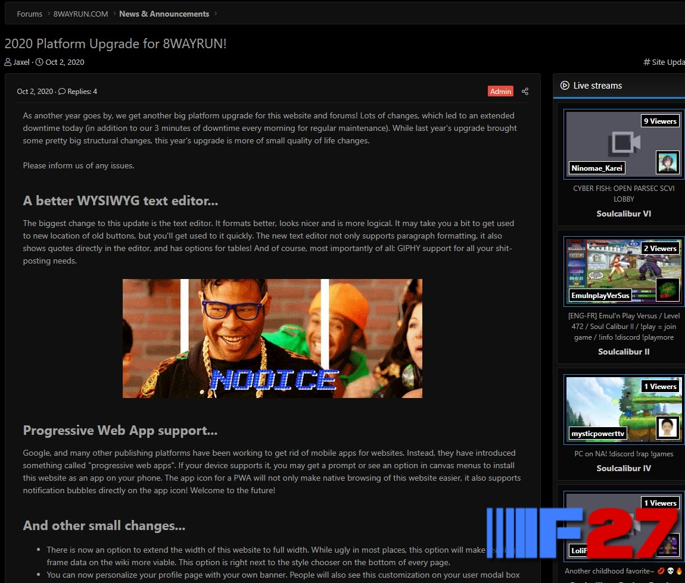Click EmuInplayVerSus avatar icon
Viewport: 685px width, 583px height.
[x=668, y=290]
